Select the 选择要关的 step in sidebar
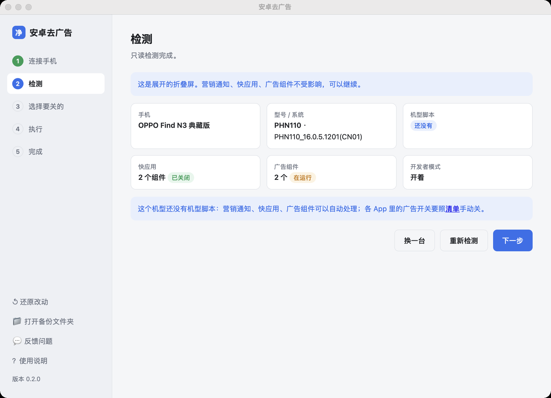 [56, 106]
